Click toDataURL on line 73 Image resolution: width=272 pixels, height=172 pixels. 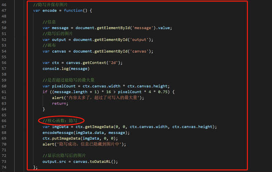tap(100, 162)
